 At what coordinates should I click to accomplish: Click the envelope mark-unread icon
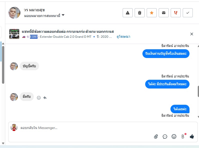164,13
